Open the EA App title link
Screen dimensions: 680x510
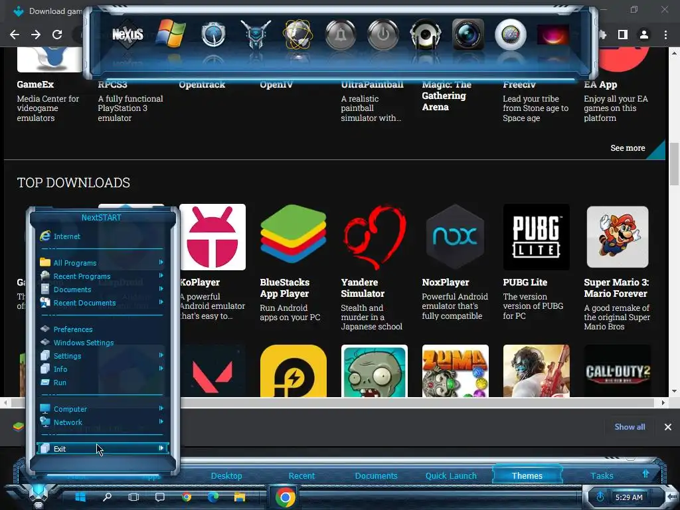point(600,84)
